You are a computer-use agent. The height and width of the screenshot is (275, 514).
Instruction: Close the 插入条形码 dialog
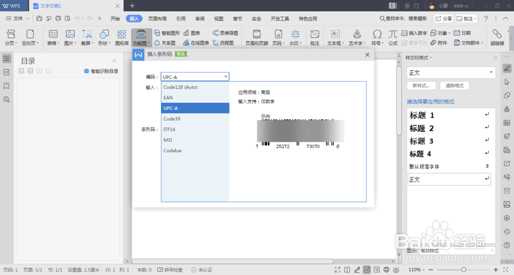pos(367,54)
